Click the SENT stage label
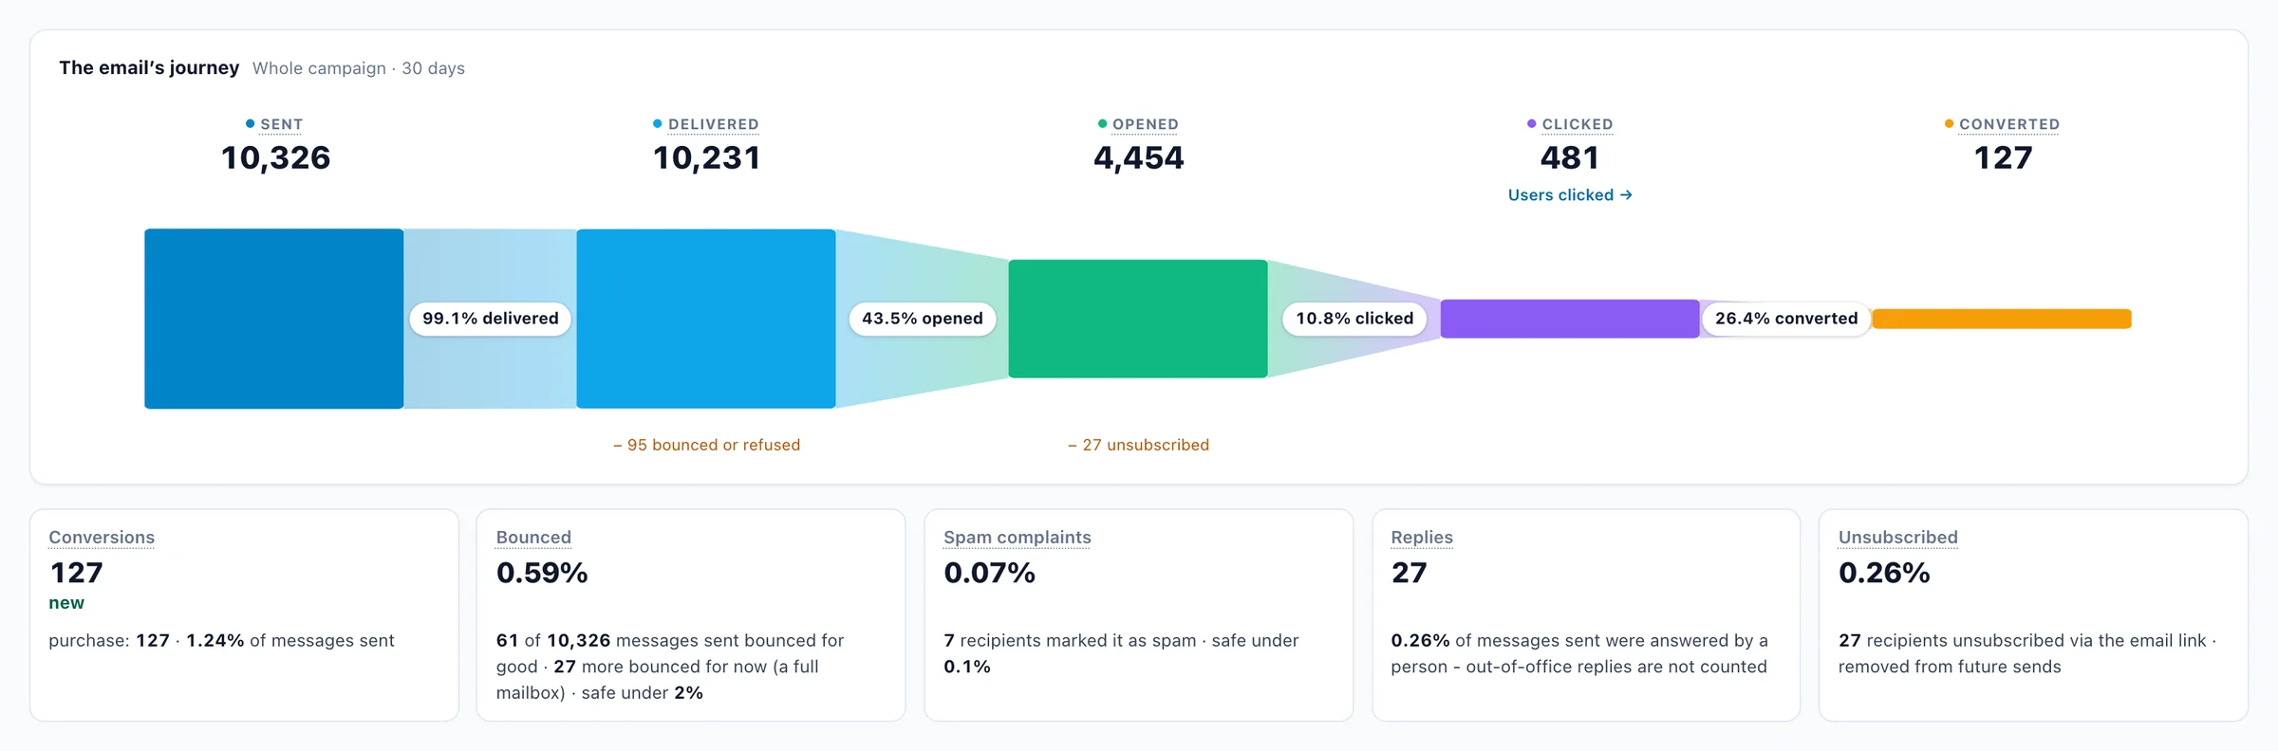The width and height of the screenshot is (2278, 751). [282, 124]
